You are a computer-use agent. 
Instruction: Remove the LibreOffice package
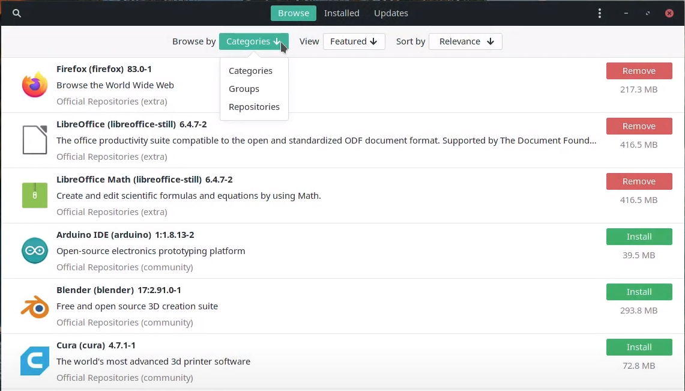[639, 126]
